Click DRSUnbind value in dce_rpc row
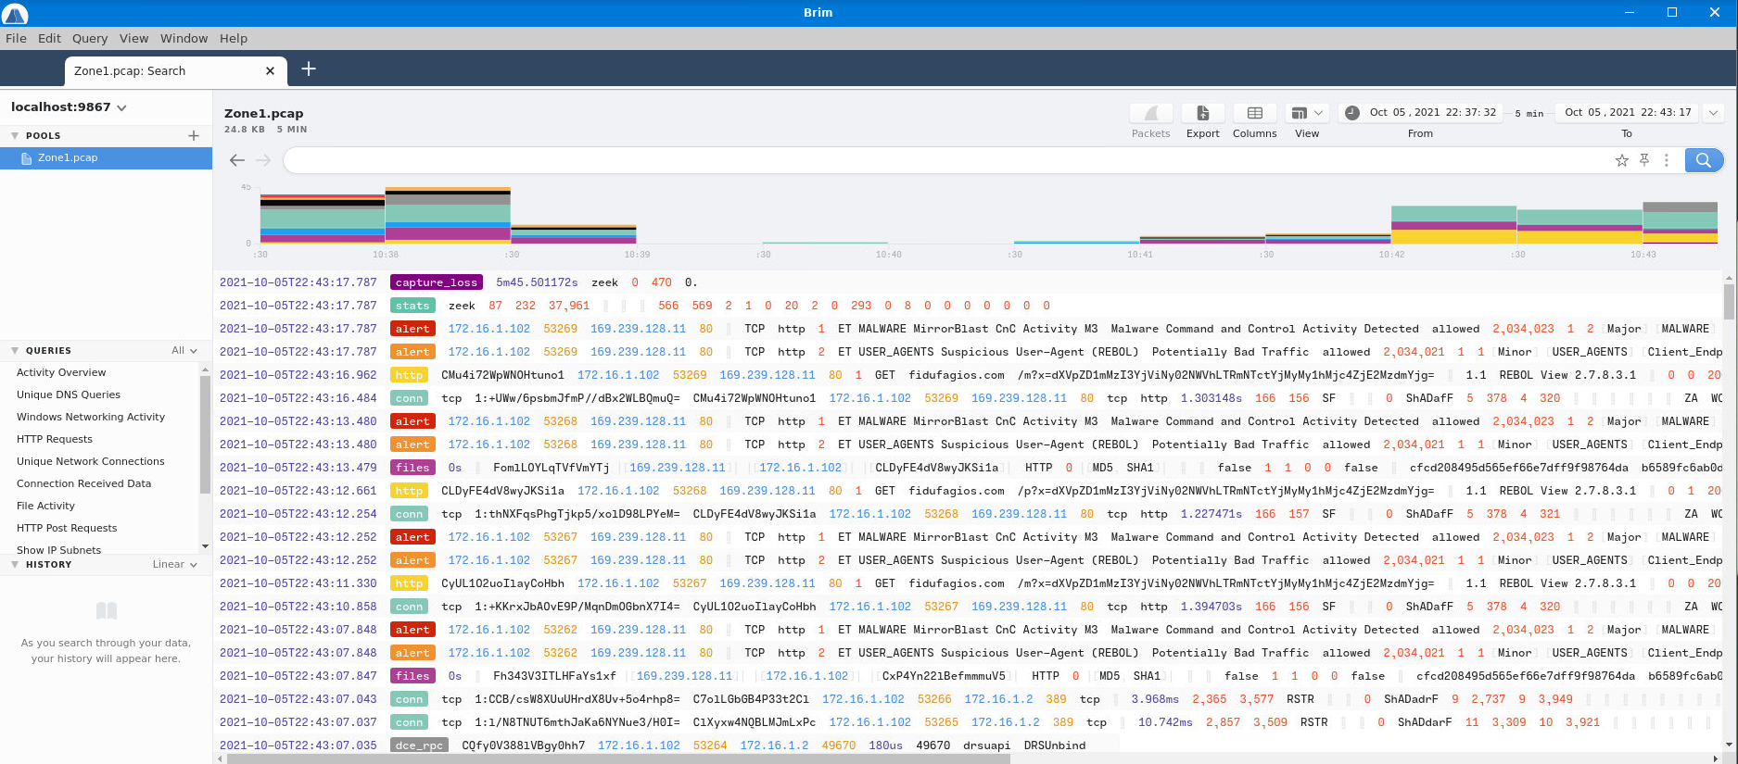Viewport: 1738px width, 764px height. tap(1054, 745)
